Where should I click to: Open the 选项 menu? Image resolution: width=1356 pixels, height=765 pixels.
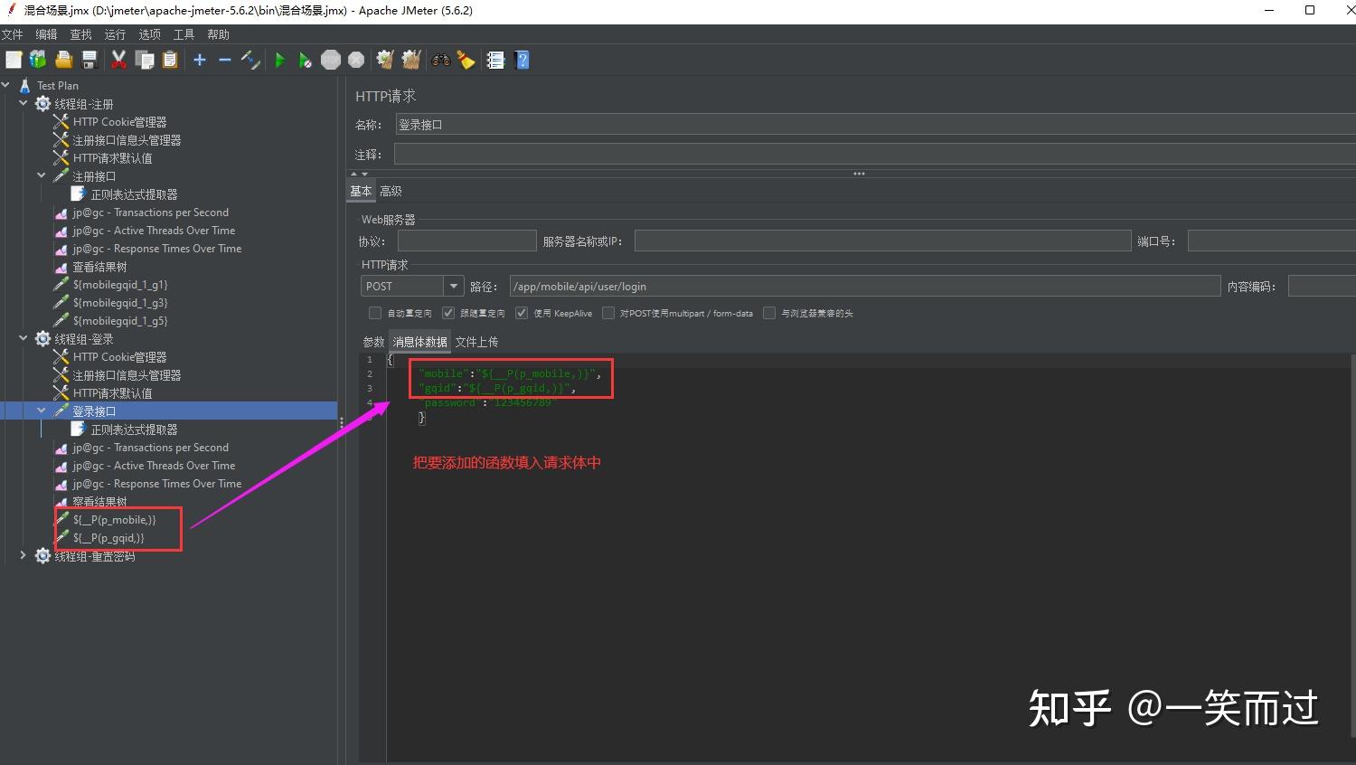pos(149,34)
